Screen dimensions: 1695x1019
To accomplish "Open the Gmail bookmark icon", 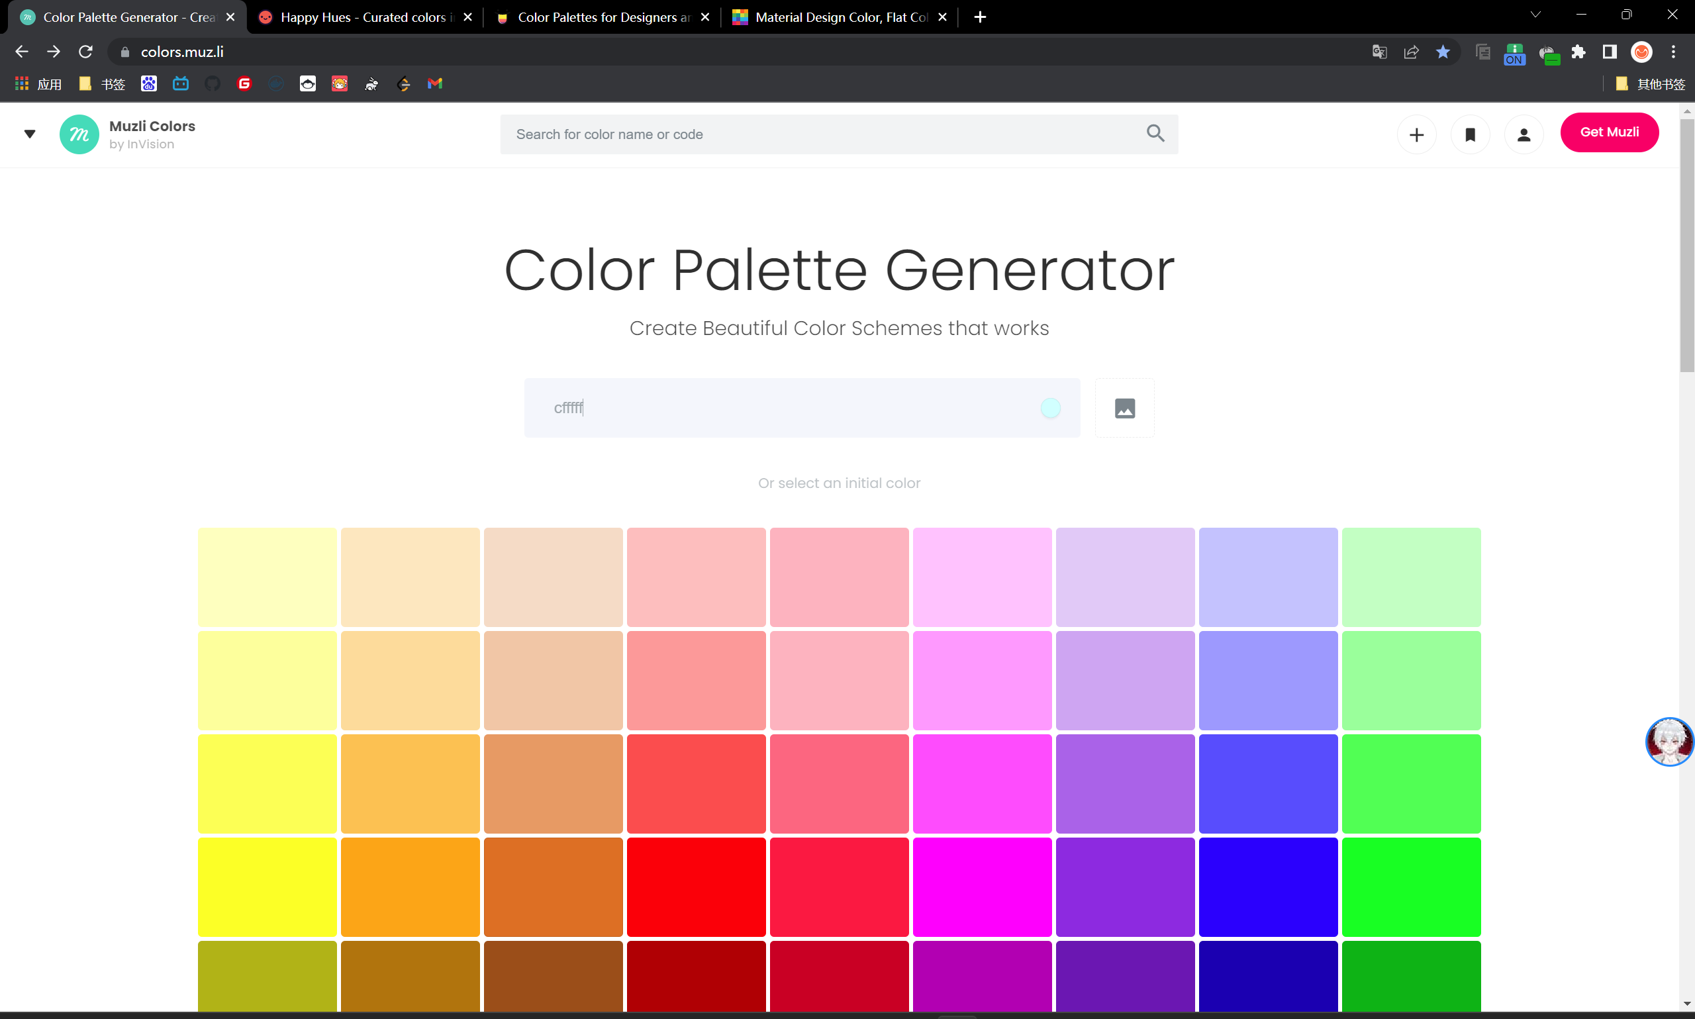I will pos(434,84).
